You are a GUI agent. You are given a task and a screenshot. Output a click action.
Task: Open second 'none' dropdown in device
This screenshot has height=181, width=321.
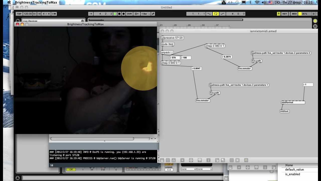click(204, 169)
